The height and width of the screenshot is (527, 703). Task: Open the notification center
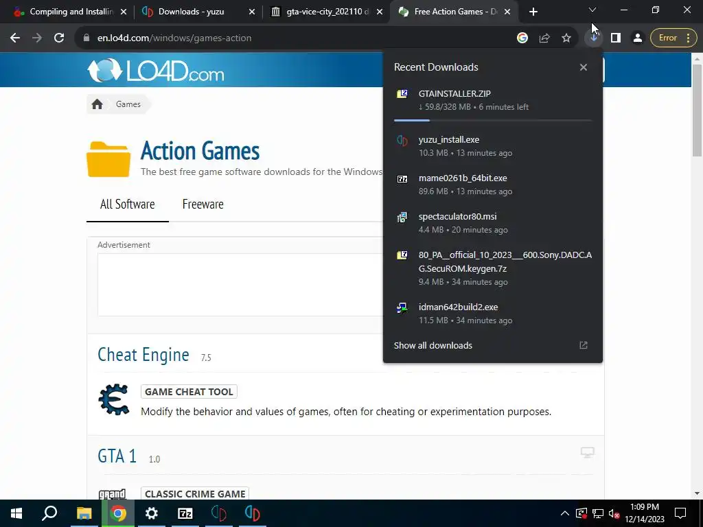point(680,513)
